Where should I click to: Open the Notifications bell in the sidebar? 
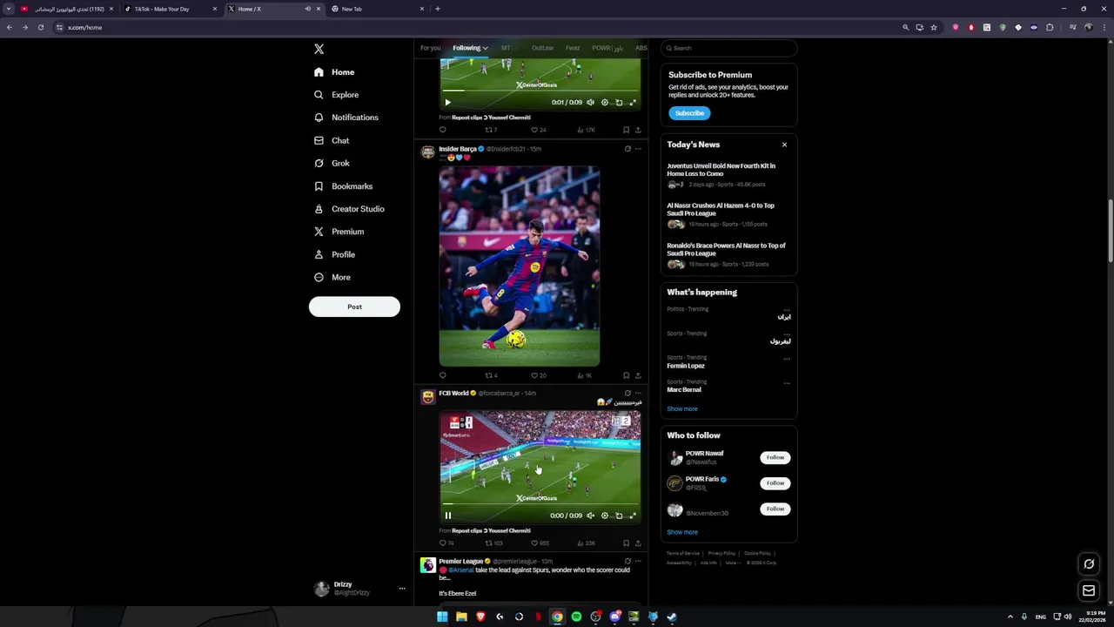[x=319, y=118]
